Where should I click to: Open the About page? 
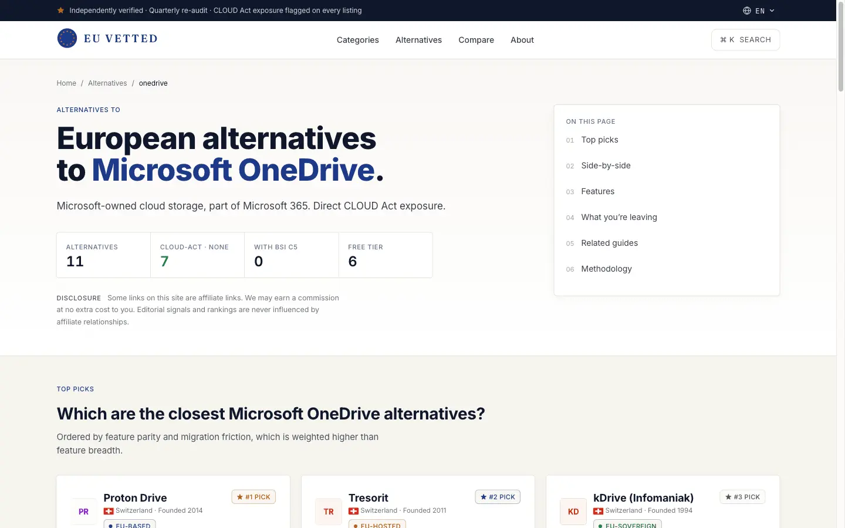[x=522, y=40]
